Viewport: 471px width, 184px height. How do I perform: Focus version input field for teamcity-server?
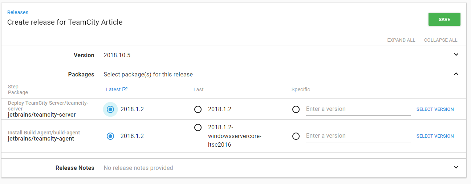click(358, 109)
